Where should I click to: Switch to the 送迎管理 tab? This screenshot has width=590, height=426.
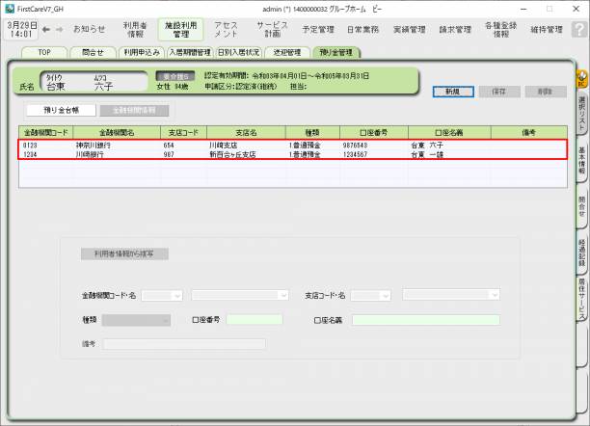point(286,52)
